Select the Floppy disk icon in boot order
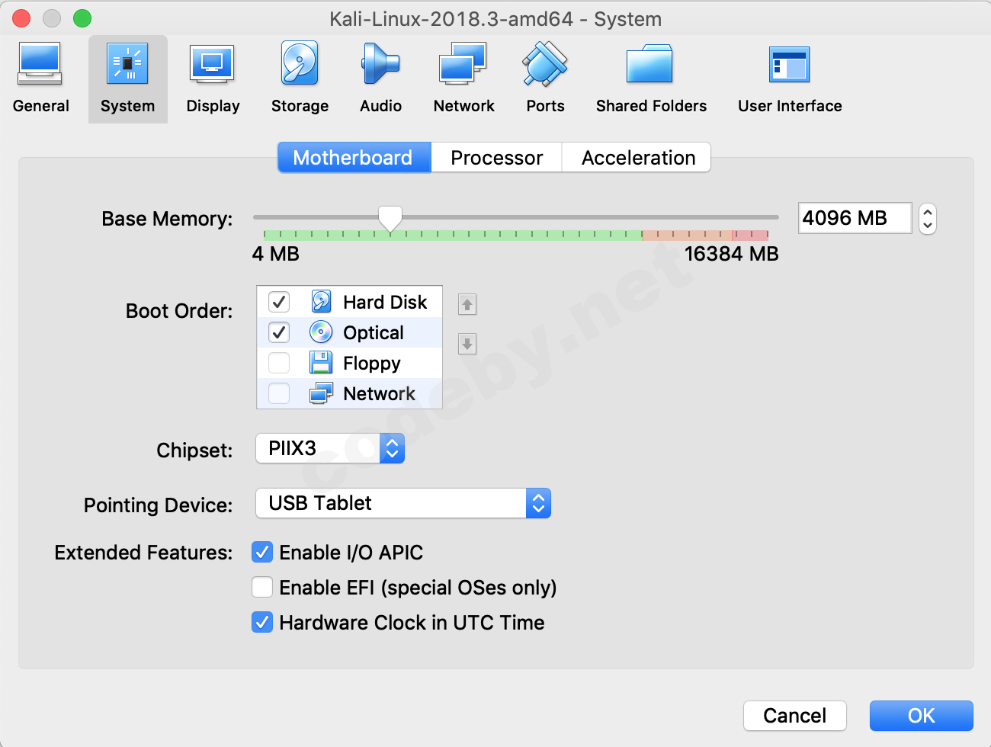 coord(321,363)
